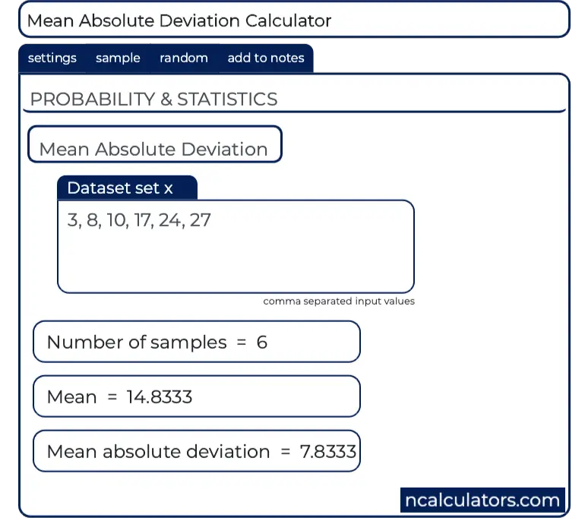
Task: Click the PROBABILITY & STATISTICS heading
Action: click(153, 99)
